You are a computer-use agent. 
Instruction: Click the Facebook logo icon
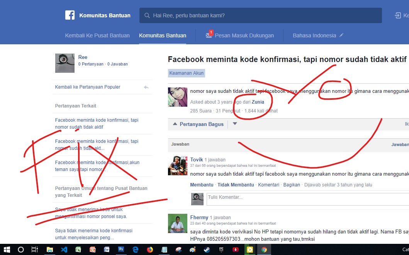coord(70,15)
